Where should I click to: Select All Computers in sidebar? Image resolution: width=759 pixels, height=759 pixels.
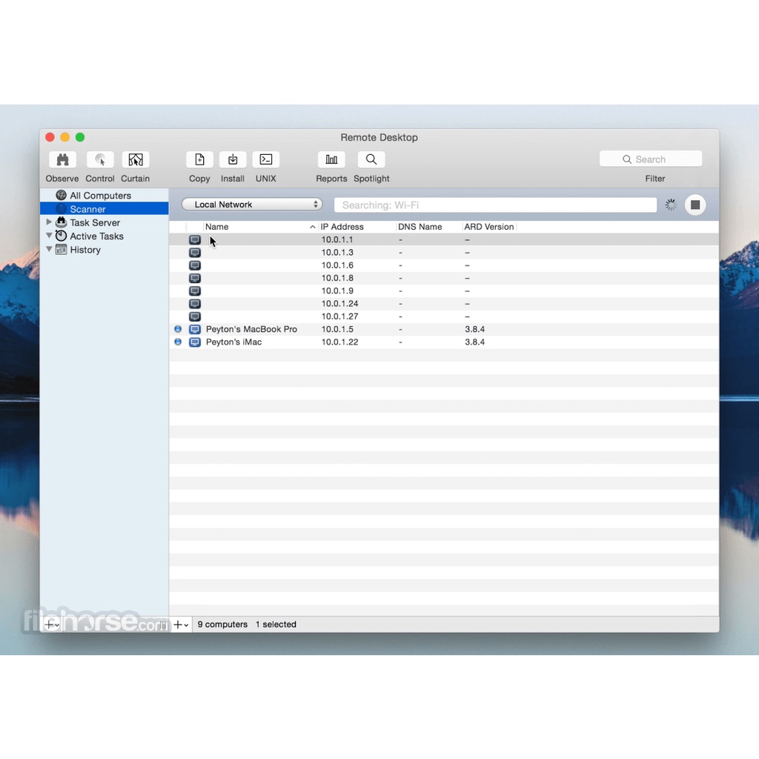pos(100,196)
